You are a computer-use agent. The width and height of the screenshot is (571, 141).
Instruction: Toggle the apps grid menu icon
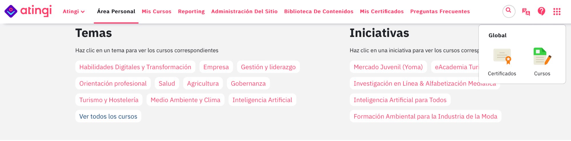coord(557,11)
